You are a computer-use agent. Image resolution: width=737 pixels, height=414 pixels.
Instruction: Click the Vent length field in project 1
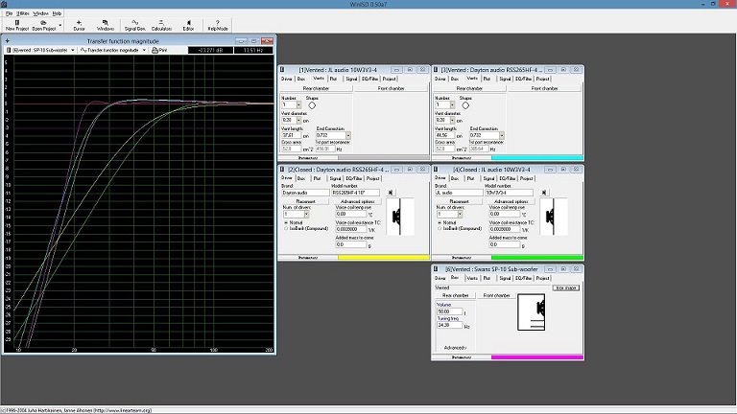291,135
